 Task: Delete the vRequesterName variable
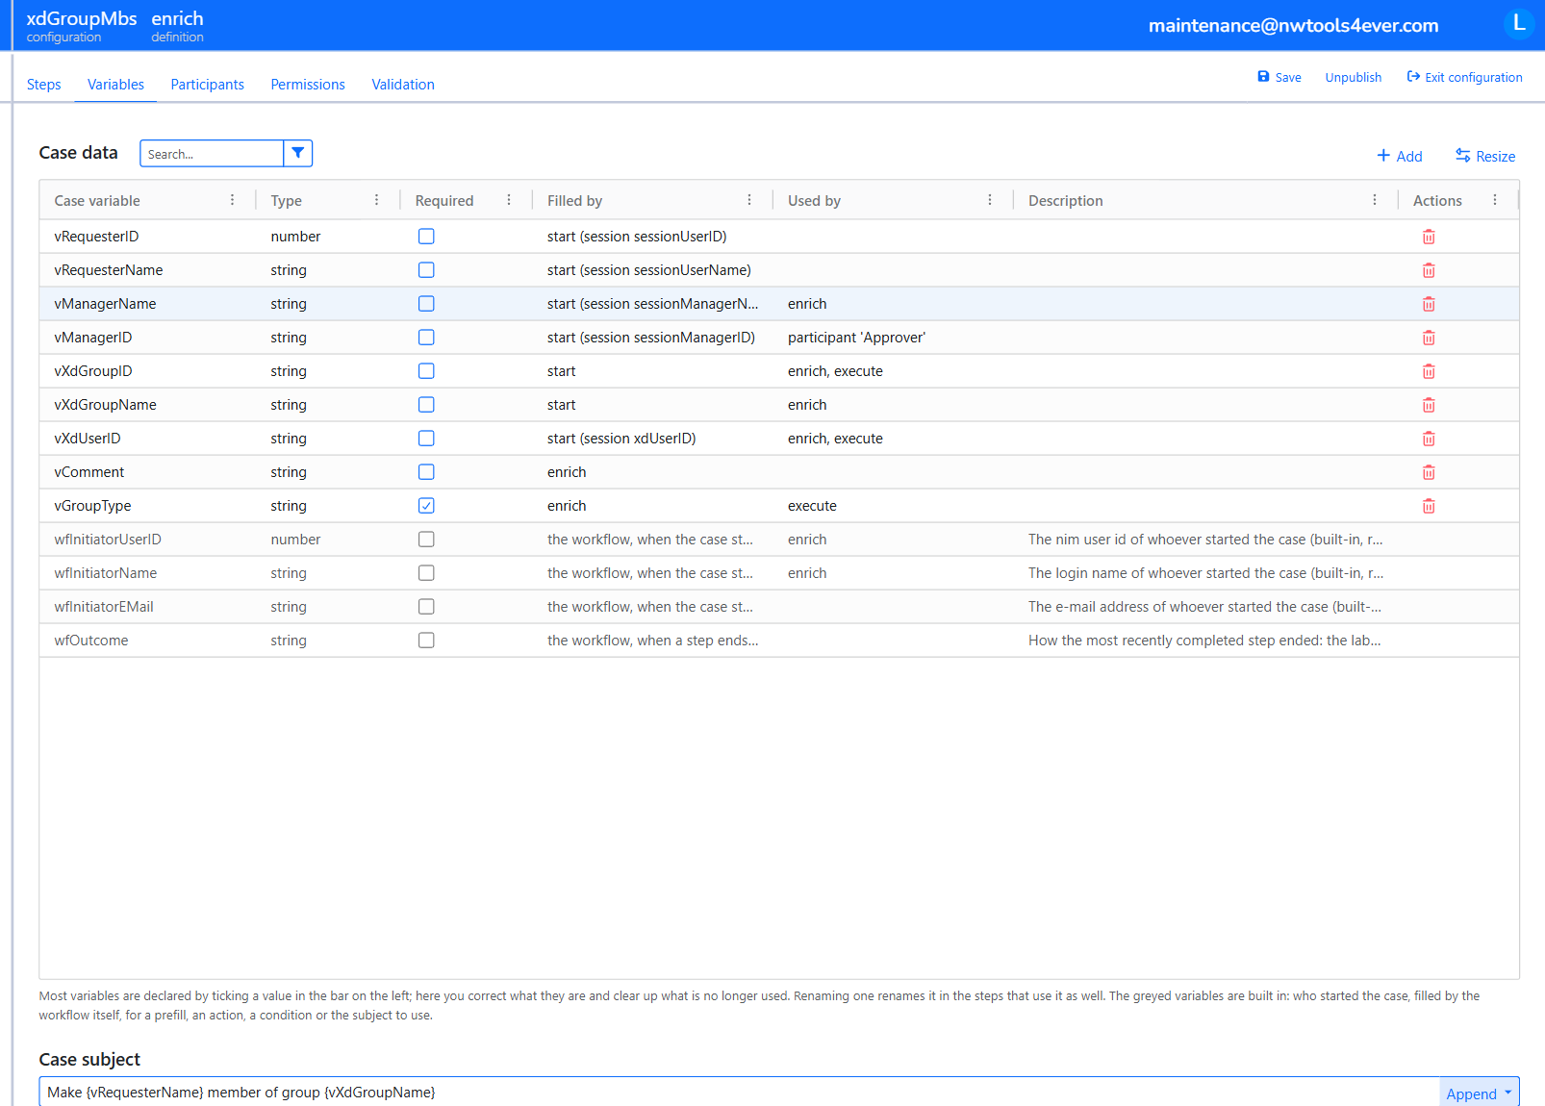coord(1429,270)
